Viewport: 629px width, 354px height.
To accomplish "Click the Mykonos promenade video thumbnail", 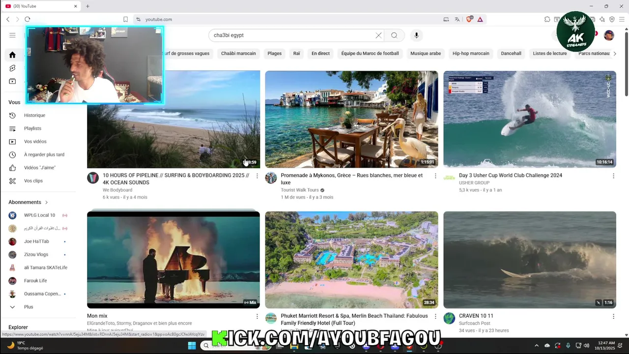I will point(351,119).
